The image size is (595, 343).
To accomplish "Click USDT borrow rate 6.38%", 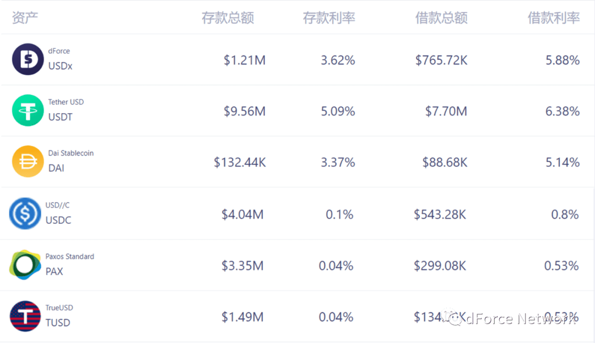I will point(562,111).
